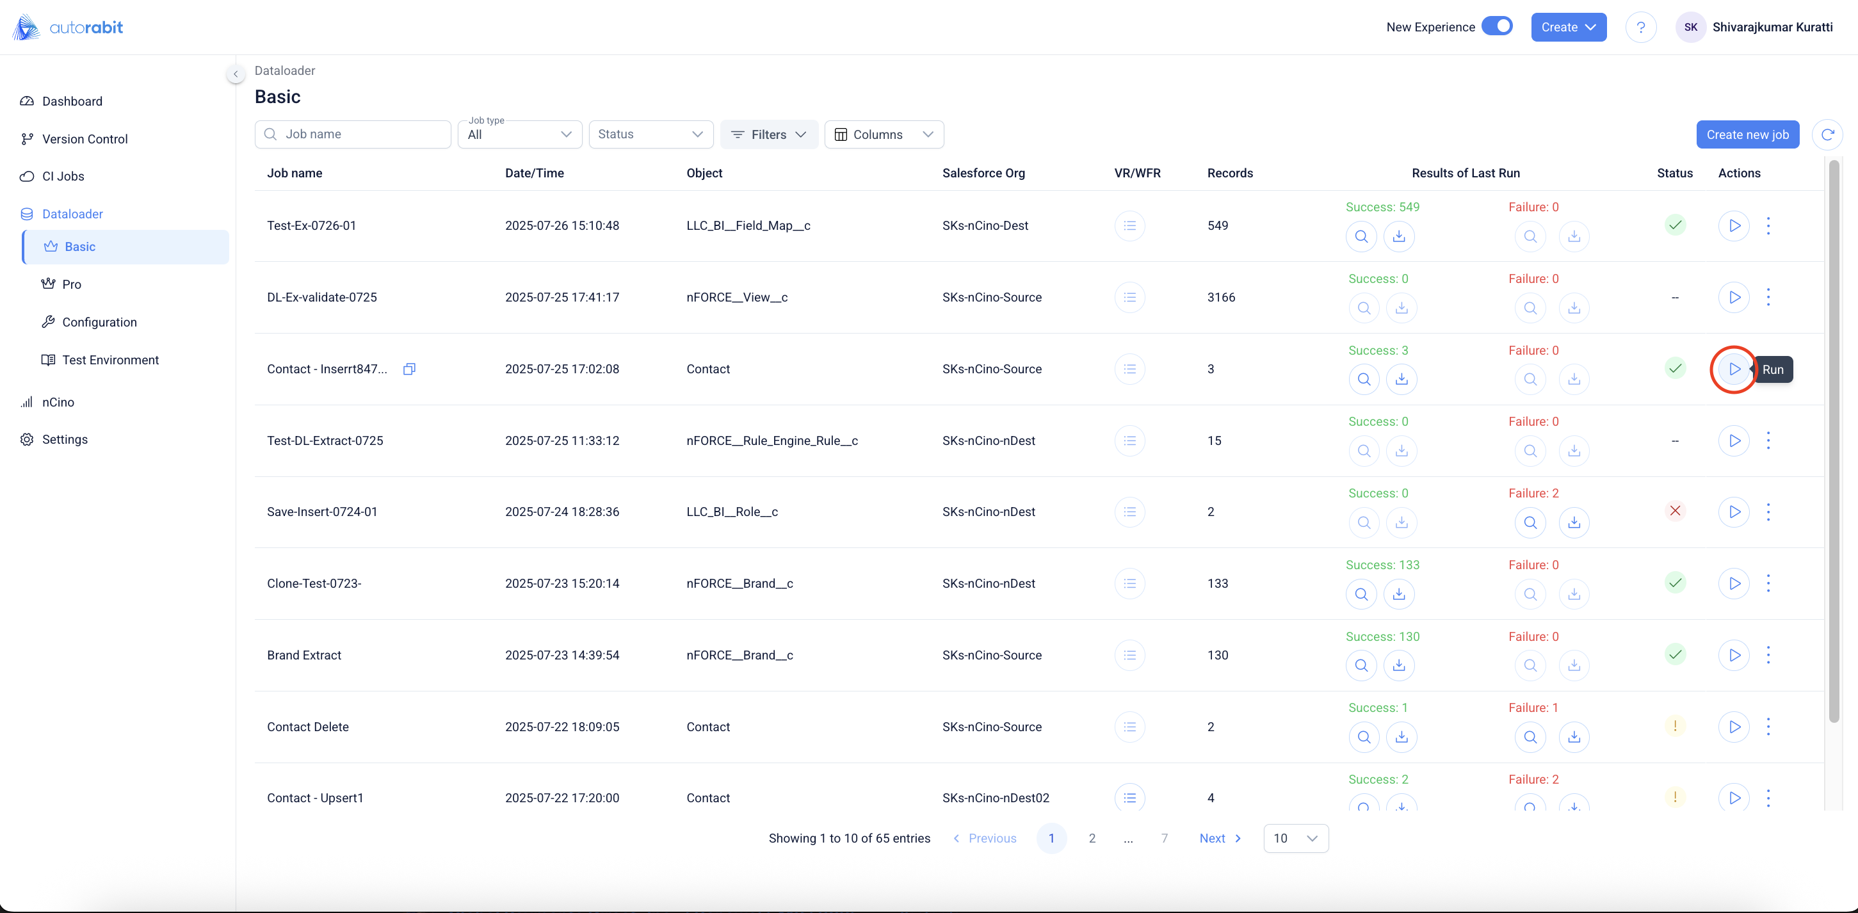Image resolution: width=1858 pixels, height=913 pixels.
Task: Expand the Status filter dropdown
Action: (x=650, y=135)
